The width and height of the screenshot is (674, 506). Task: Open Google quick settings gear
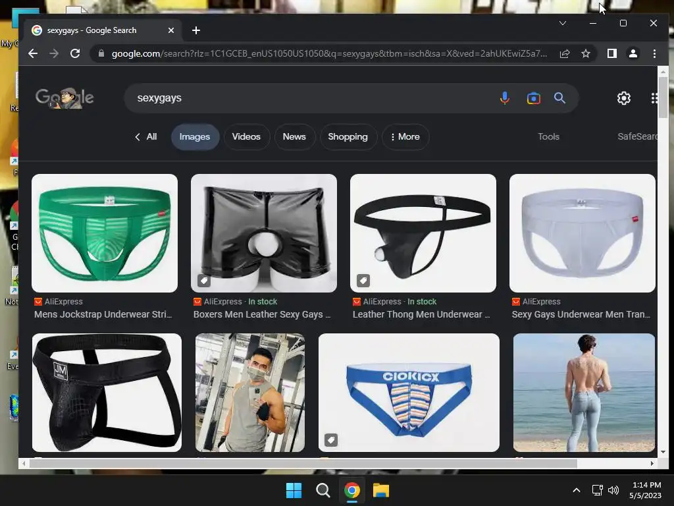(x=624, y=98)
